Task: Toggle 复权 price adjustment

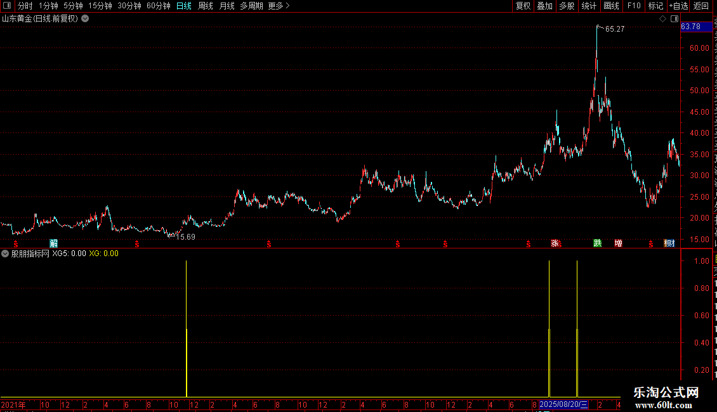Action: (x=523, y=6)
